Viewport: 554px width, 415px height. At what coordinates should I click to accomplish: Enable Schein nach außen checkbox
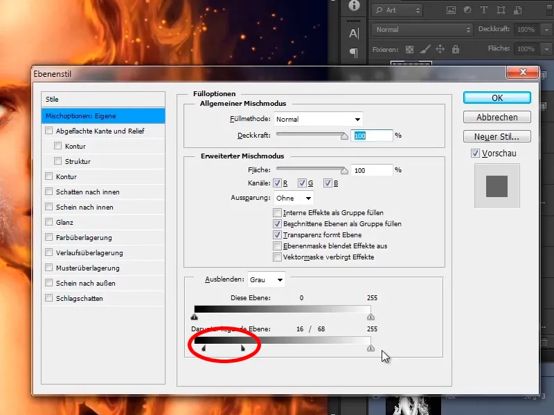tap(48, 283)
